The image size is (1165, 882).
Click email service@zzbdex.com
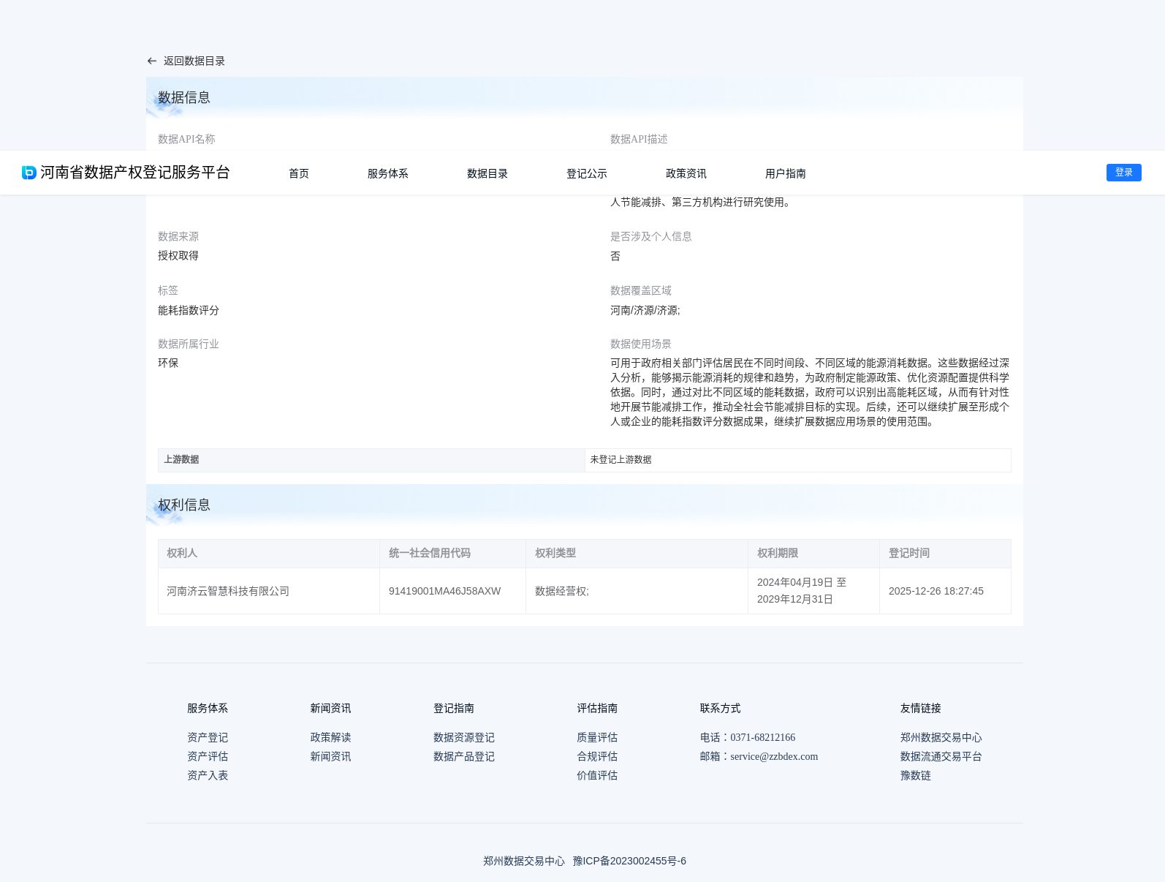pos(774,756)
